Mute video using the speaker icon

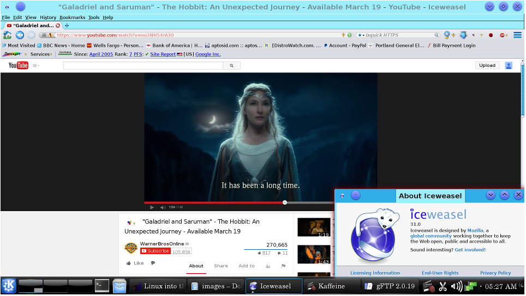[163, 207]
